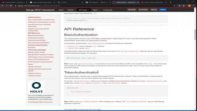Jump to TokenAuthentication in sidebar
This screenshot has height=111, width=197.
click(x=36, y=38)
